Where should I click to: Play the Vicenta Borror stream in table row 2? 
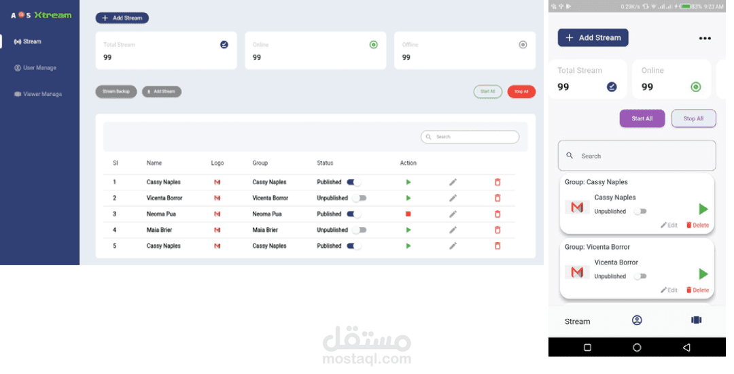408,198
